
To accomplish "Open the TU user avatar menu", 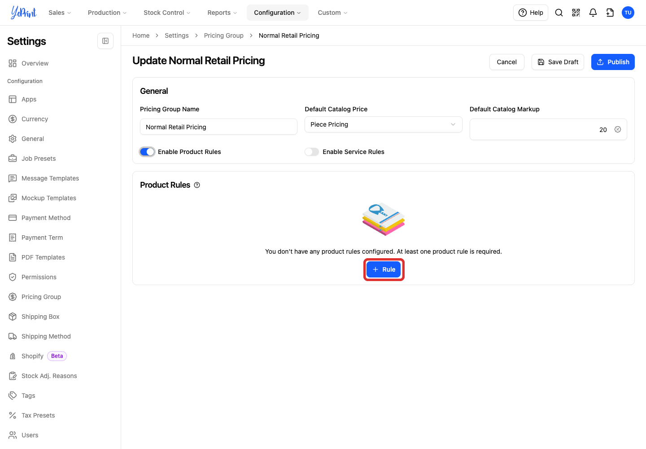I will (x=628, y=13).
